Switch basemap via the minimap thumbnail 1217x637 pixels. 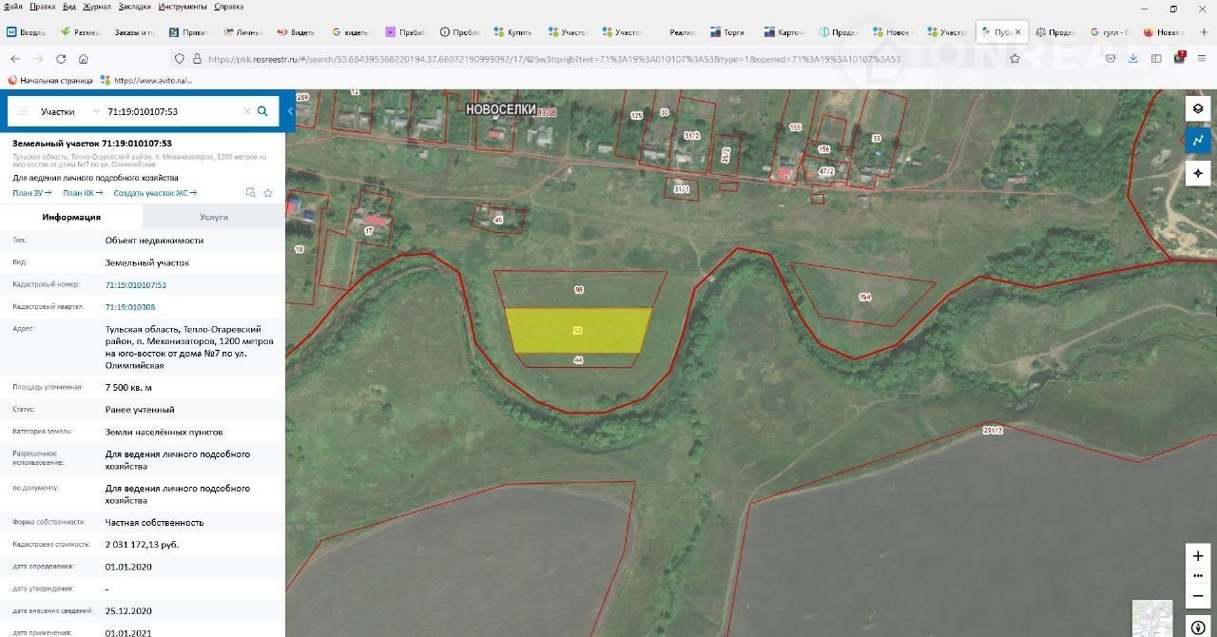1152,617
